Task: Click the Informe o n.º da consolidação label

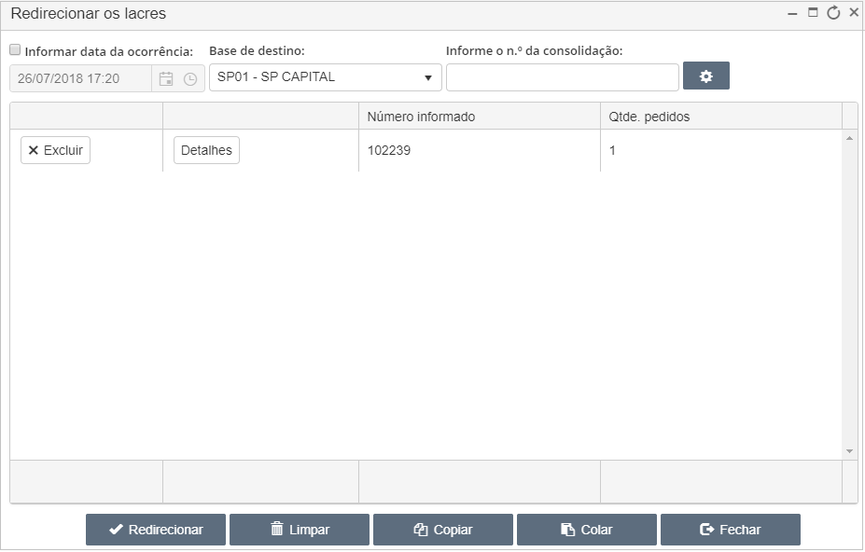Action: click(534, 50)
